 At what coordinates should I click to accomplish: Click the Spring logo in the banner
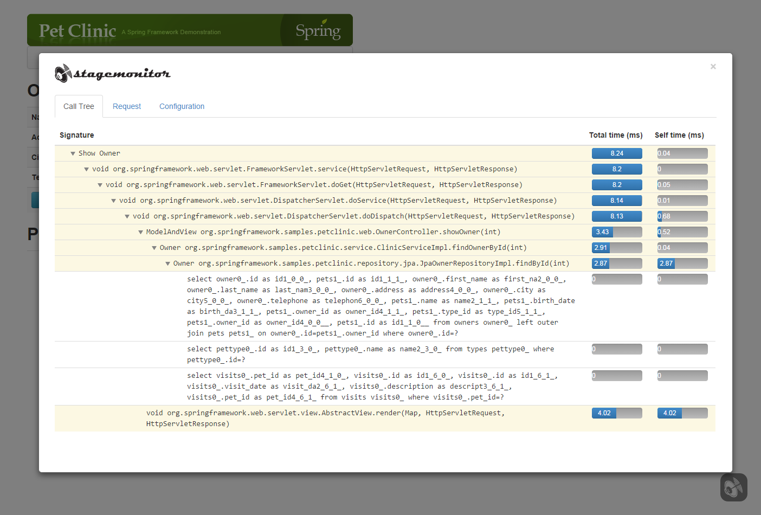(318, 30)
